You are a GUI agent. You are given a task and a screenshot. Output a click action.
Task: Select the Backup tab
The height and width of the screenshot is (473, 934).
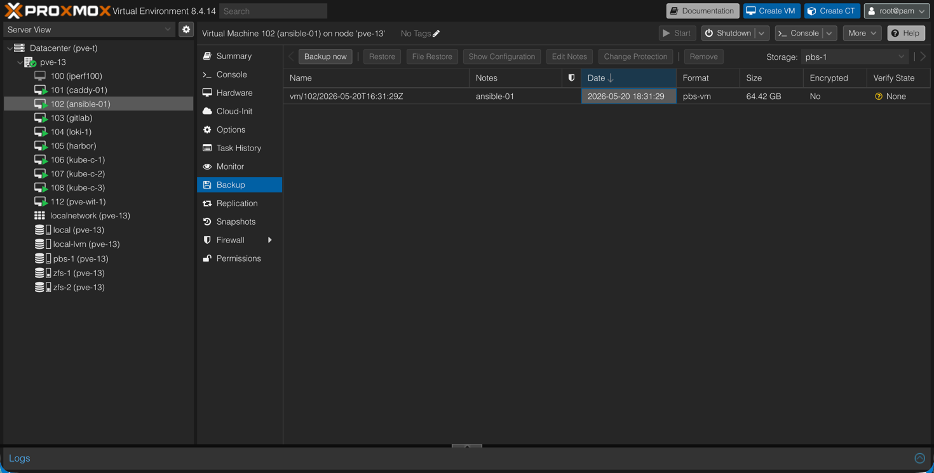[240, 185]
